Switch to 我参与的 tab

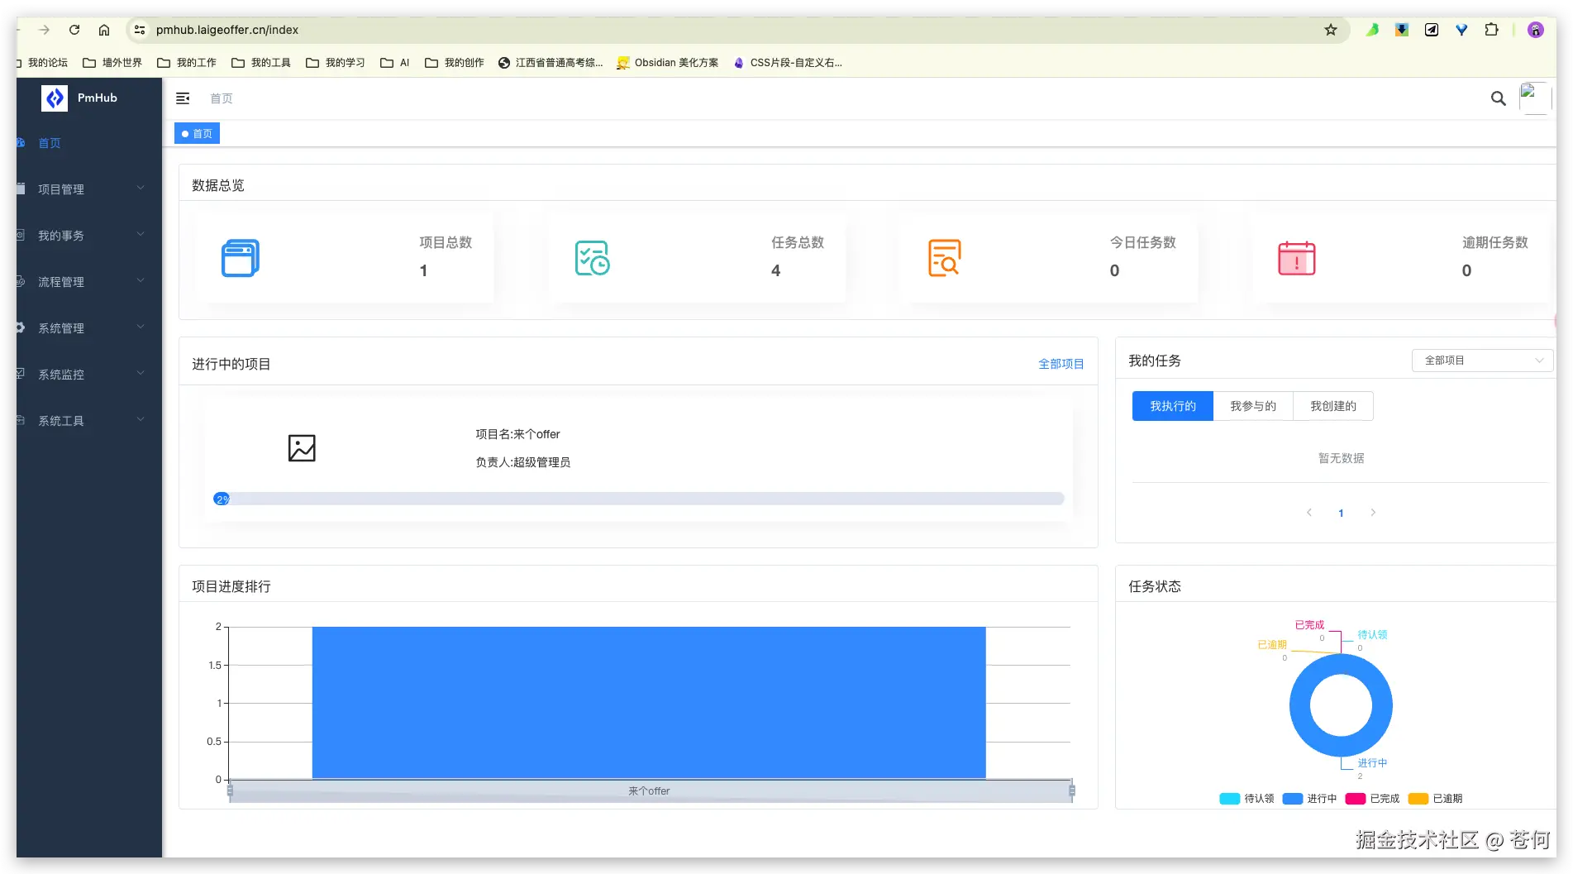[x=1252, y=406]
